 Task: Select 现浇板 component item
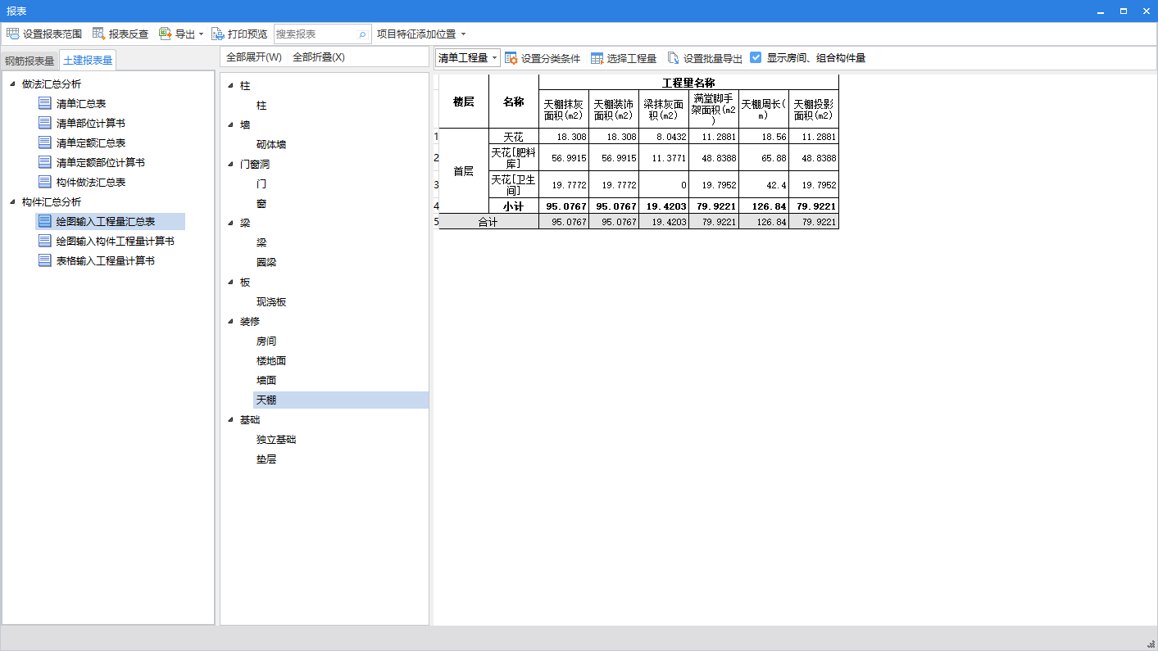tap(271, 301)
